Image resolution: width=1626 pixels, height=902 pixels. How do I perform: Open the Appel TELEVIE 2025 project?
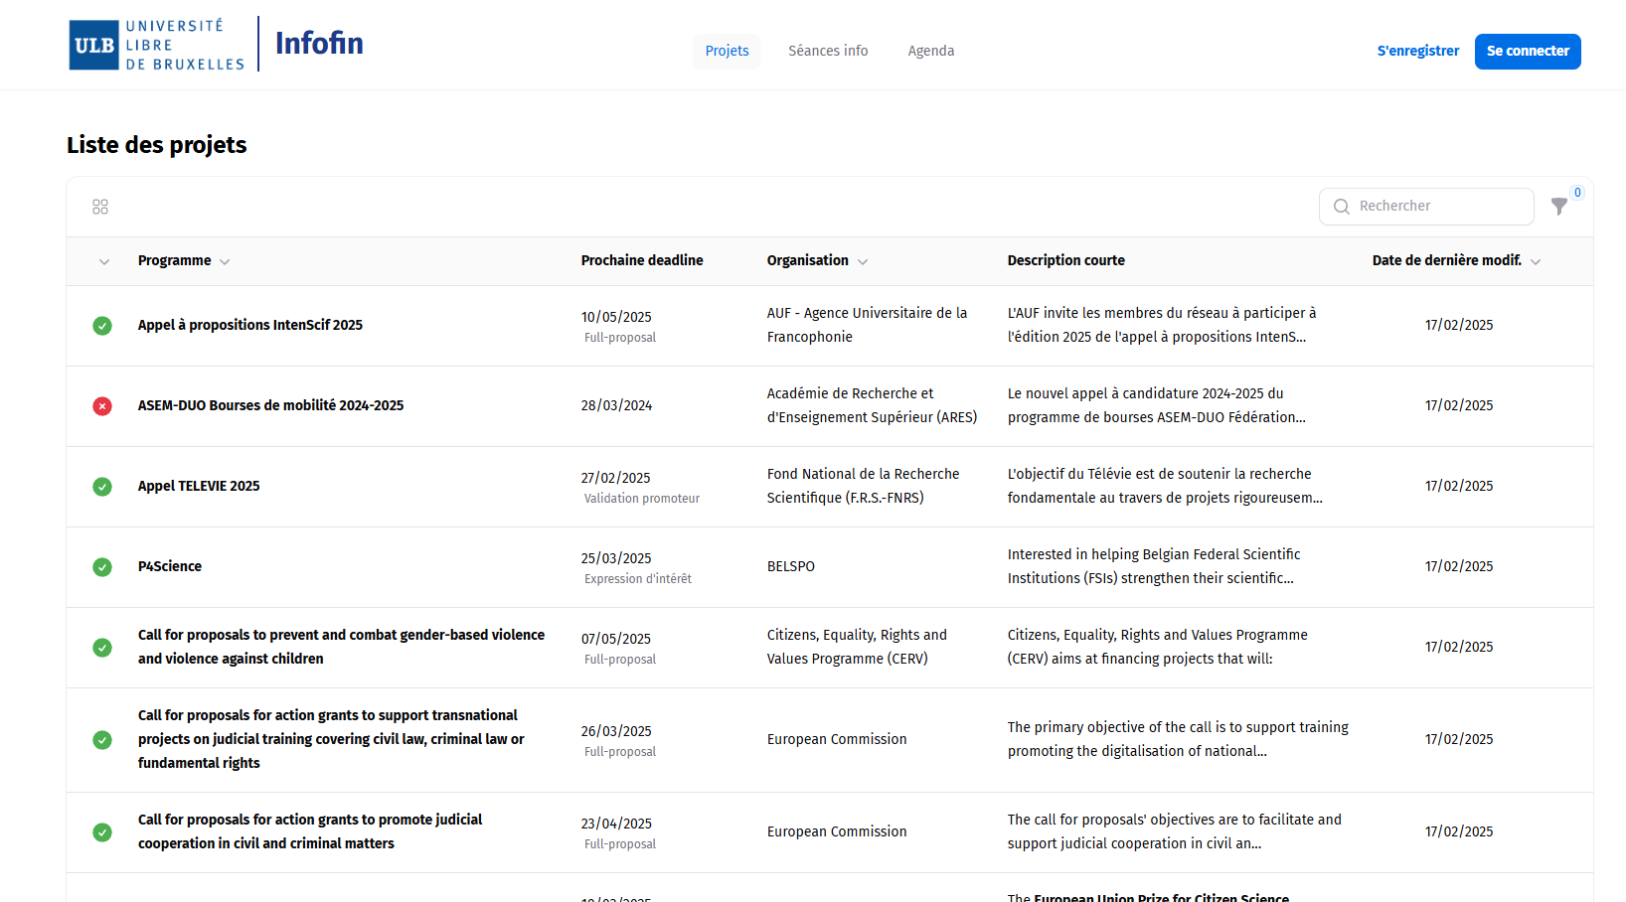tap(199, 486)
